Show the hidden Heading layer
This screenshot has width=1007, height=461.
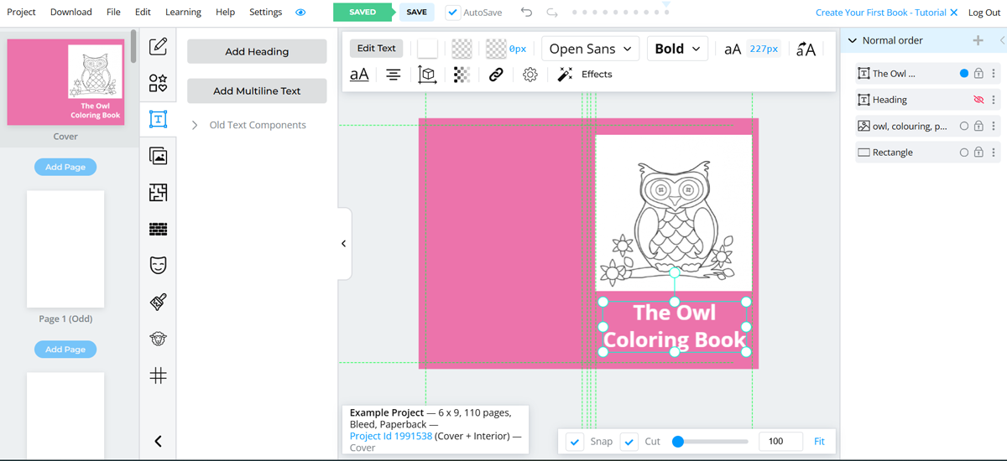click(x=978, y=100)
